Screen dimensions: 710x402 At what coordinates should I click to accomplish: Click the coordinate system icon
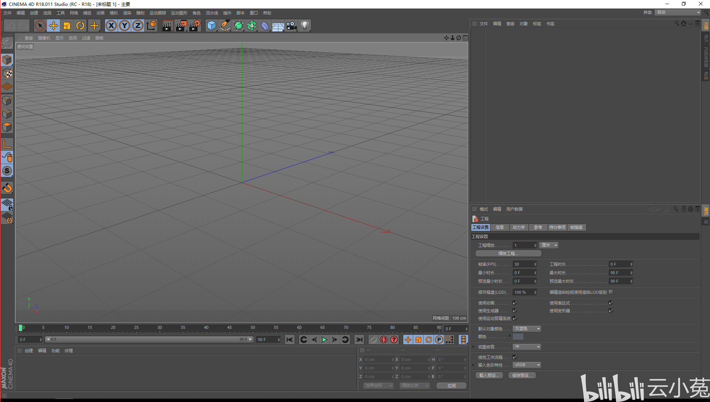[152, 25]
